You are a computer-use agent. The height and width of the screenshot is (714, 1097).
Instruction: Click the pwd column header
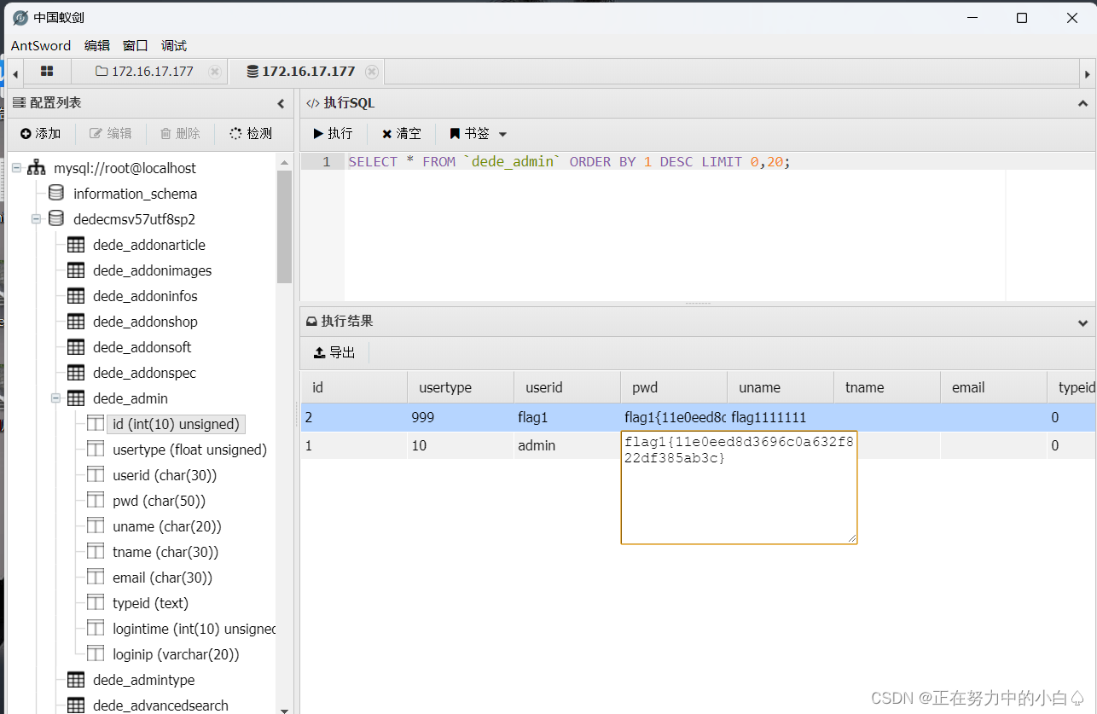coord(674,387)
